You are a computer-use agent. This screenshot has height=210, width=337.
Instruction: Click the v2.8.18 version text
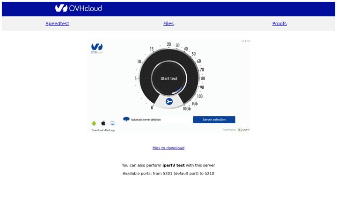(246, 41)
